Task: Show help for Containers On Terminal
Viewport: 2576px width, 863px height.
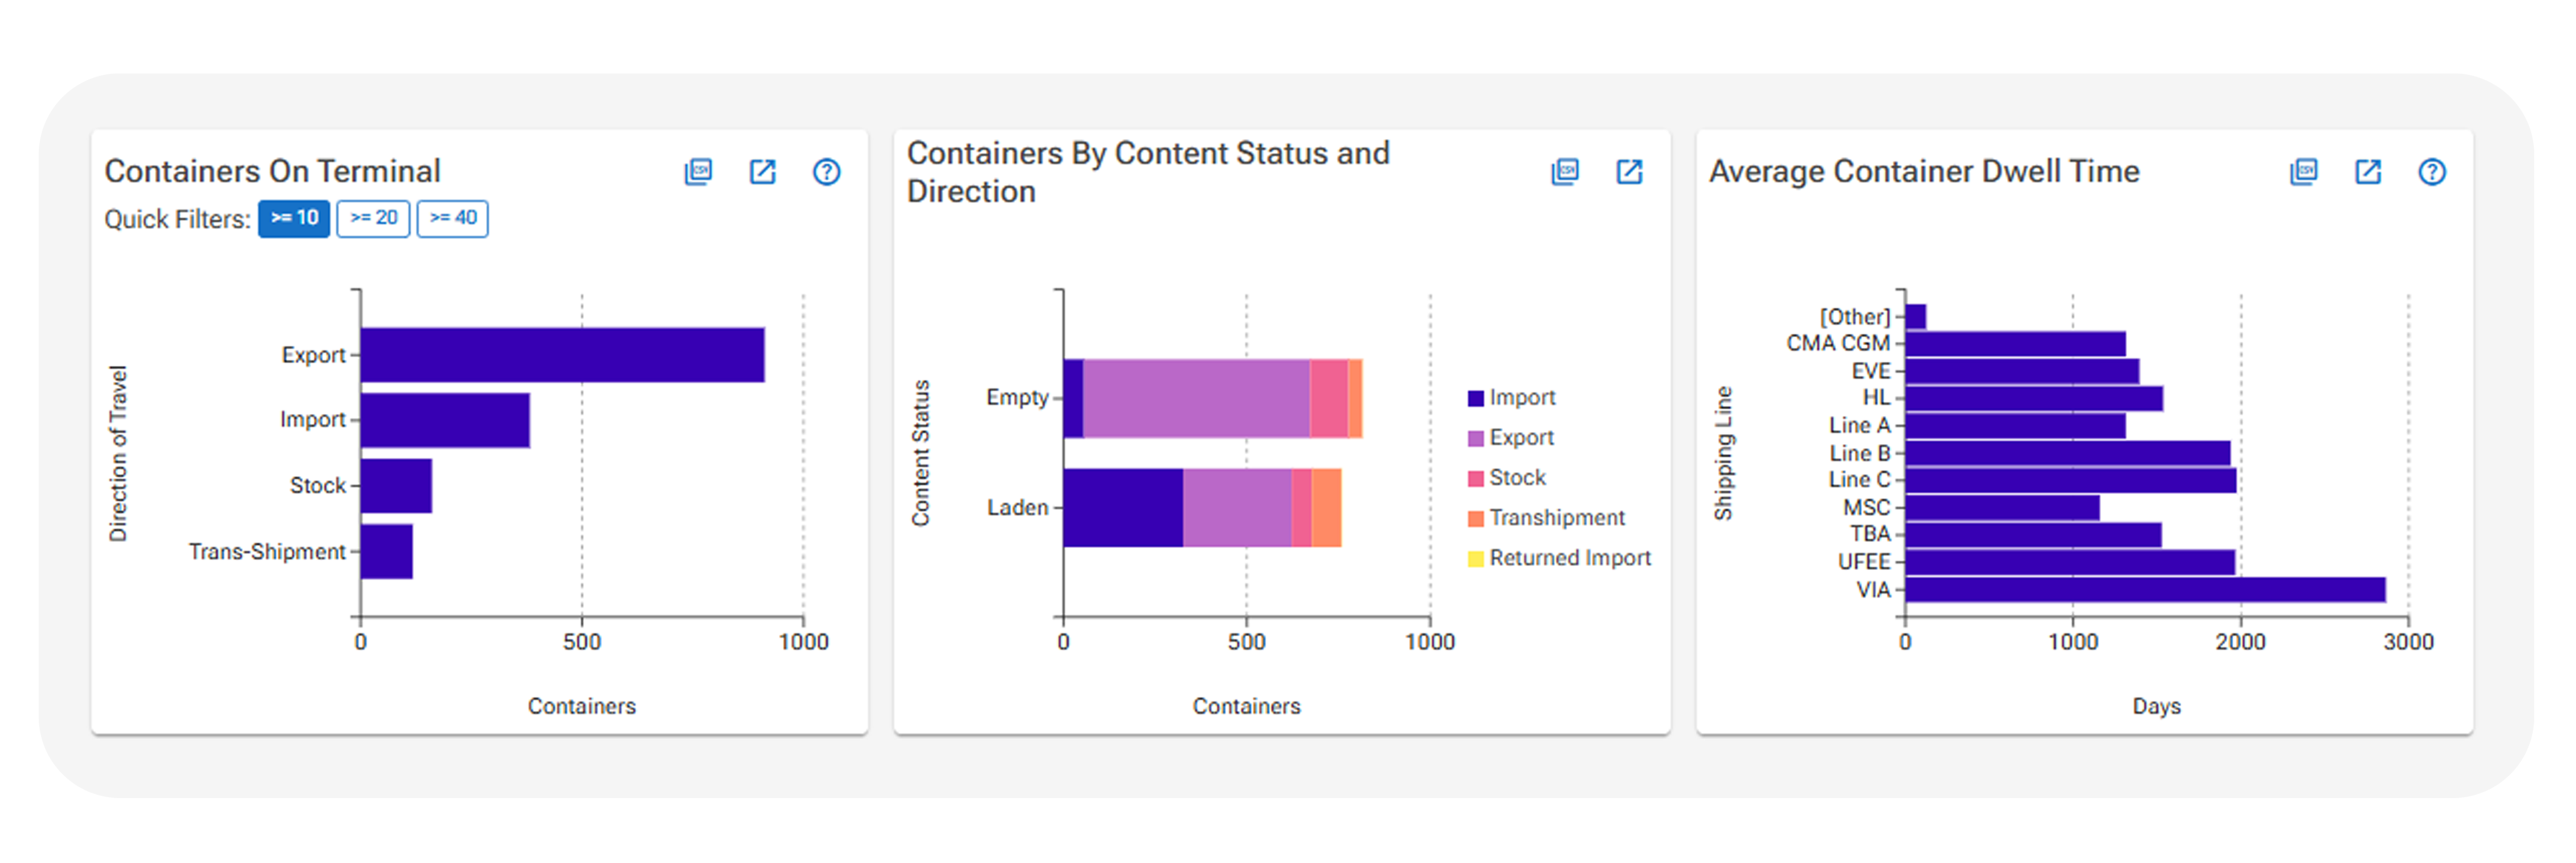Action: point(826,172)
